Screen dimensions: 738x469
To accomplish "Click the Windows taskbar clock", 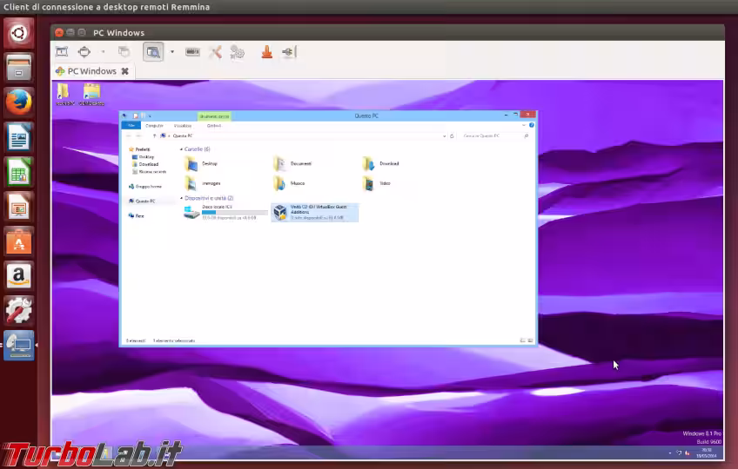I will tap(707, 453).
